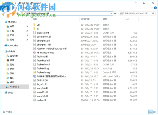158x115 pixels.
Task: Open the quick access toolbar customize dropdown
Action: click(16, 3)
